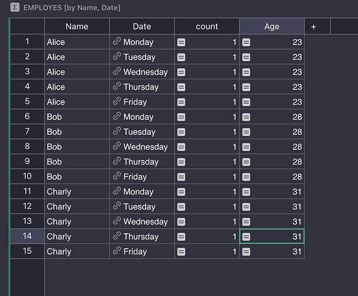Click the summary sigma icon beside EMPLOYES title
Viewport: 358px width, 296px height.
15,8
